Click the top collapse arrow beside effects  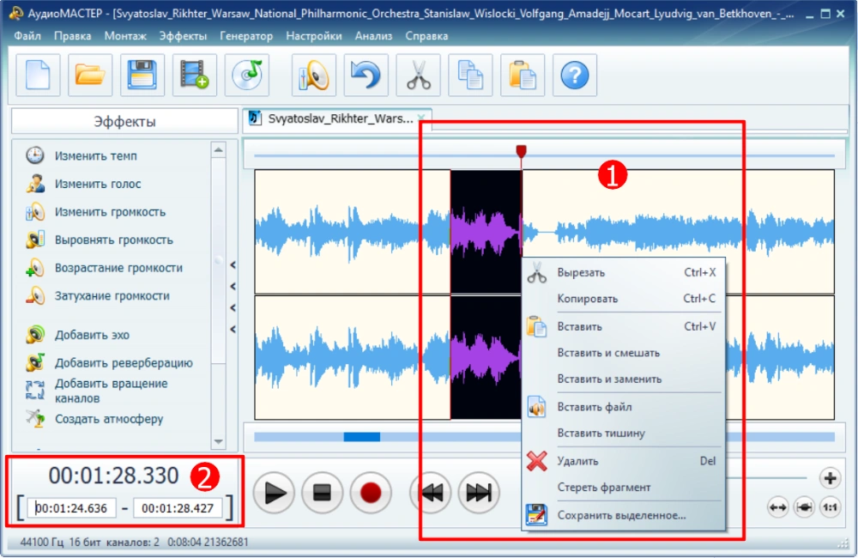click(x=233, y=265)
